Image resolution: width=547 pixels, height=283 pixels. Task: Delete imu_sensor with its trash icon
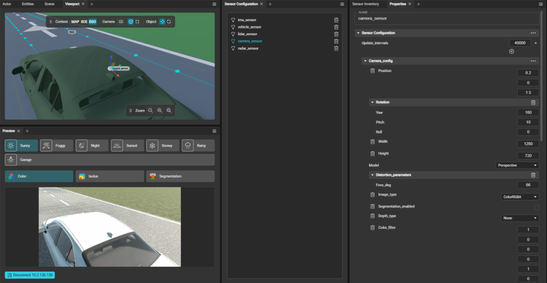click(336, 20)
